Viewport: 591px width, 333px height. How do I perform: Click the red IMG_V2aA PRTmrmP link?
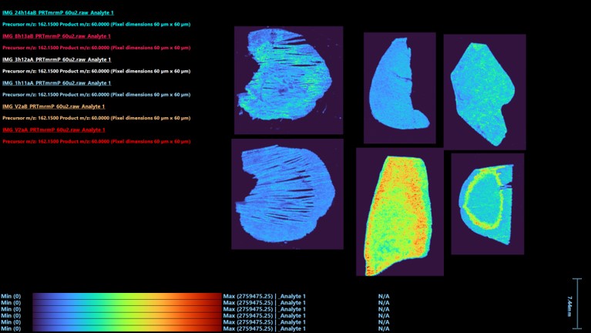(54, 130)
